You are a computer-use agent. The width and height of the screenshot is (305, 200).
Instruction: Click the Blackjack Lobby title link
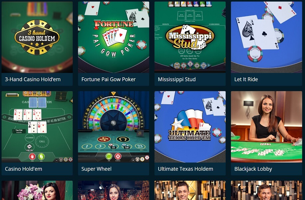click(x=253, y=169)
